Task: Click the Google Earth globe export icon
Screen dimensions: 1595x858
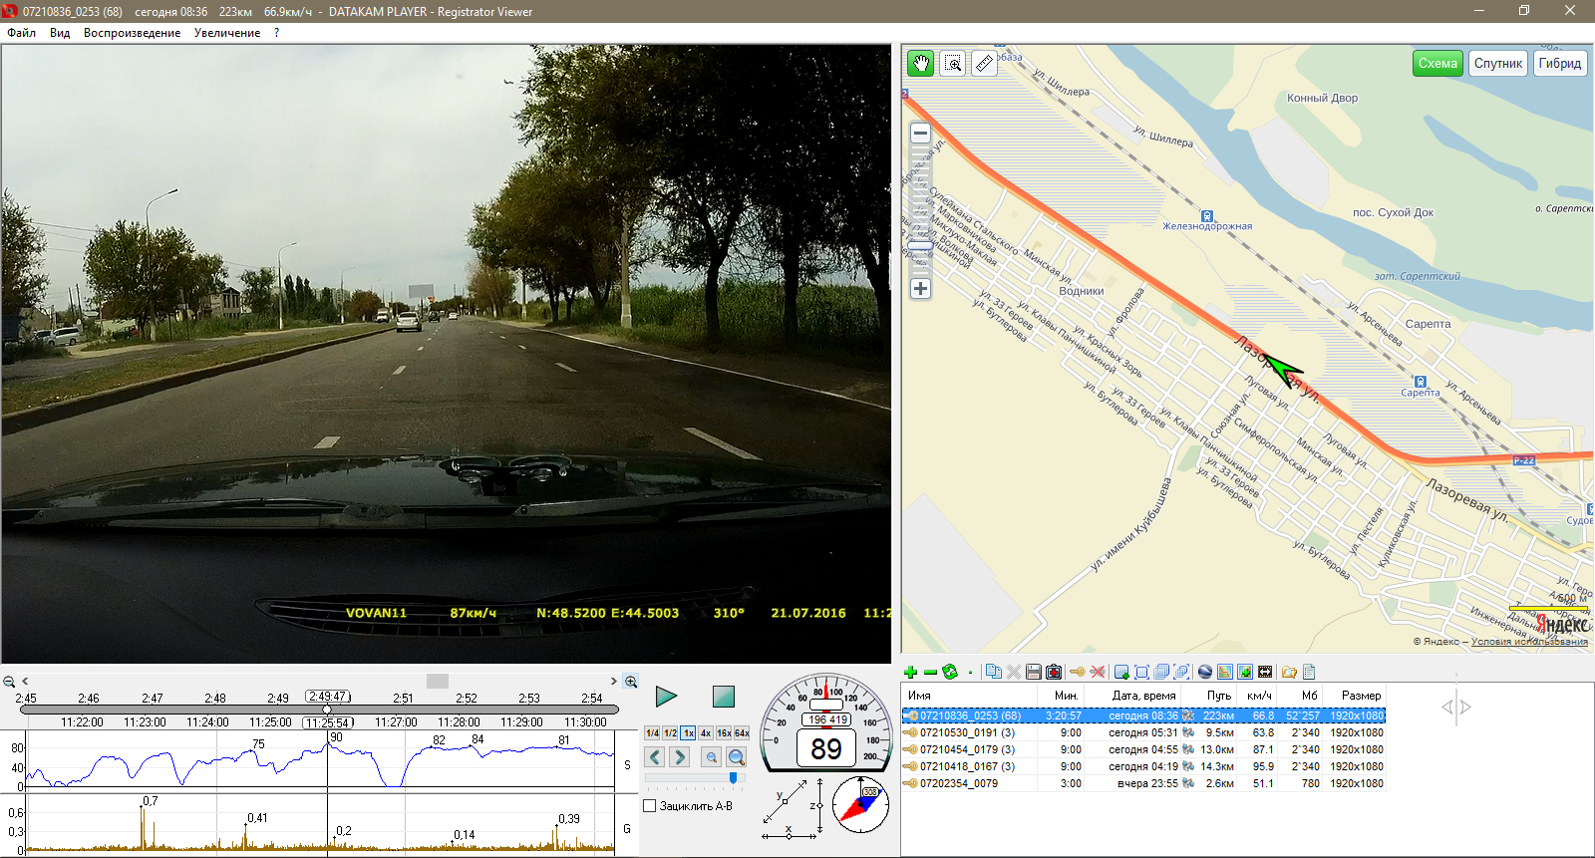Action: [1204, 672]
